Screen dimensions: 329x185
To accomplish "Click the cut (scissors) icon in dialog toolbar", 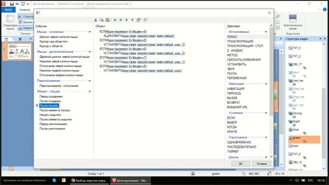I will click(96, 20).
